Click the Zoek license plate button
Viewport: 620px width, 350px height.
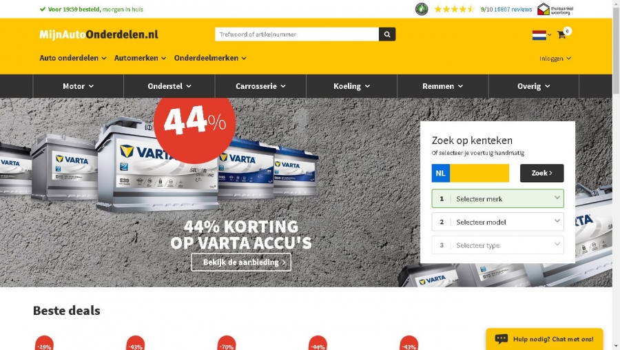tap(541, 173)
